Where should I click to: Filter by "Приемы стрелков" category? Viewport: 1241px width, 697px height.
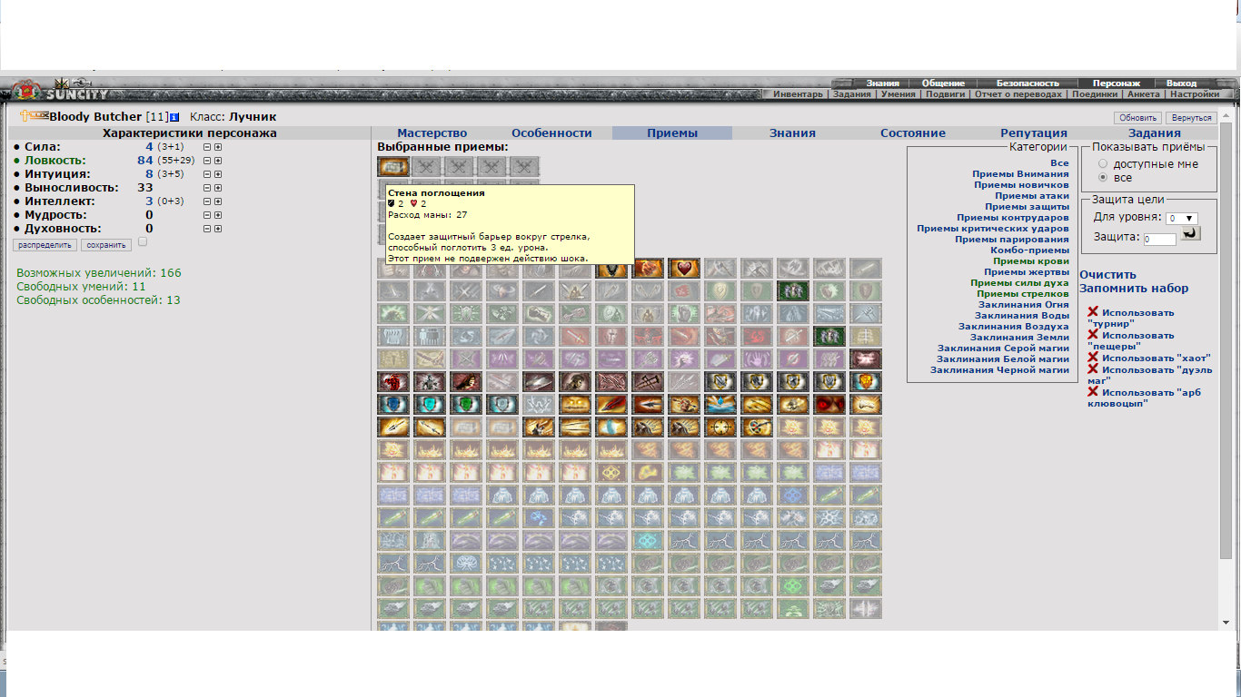pyautogui.click(x=1023, y=294)
